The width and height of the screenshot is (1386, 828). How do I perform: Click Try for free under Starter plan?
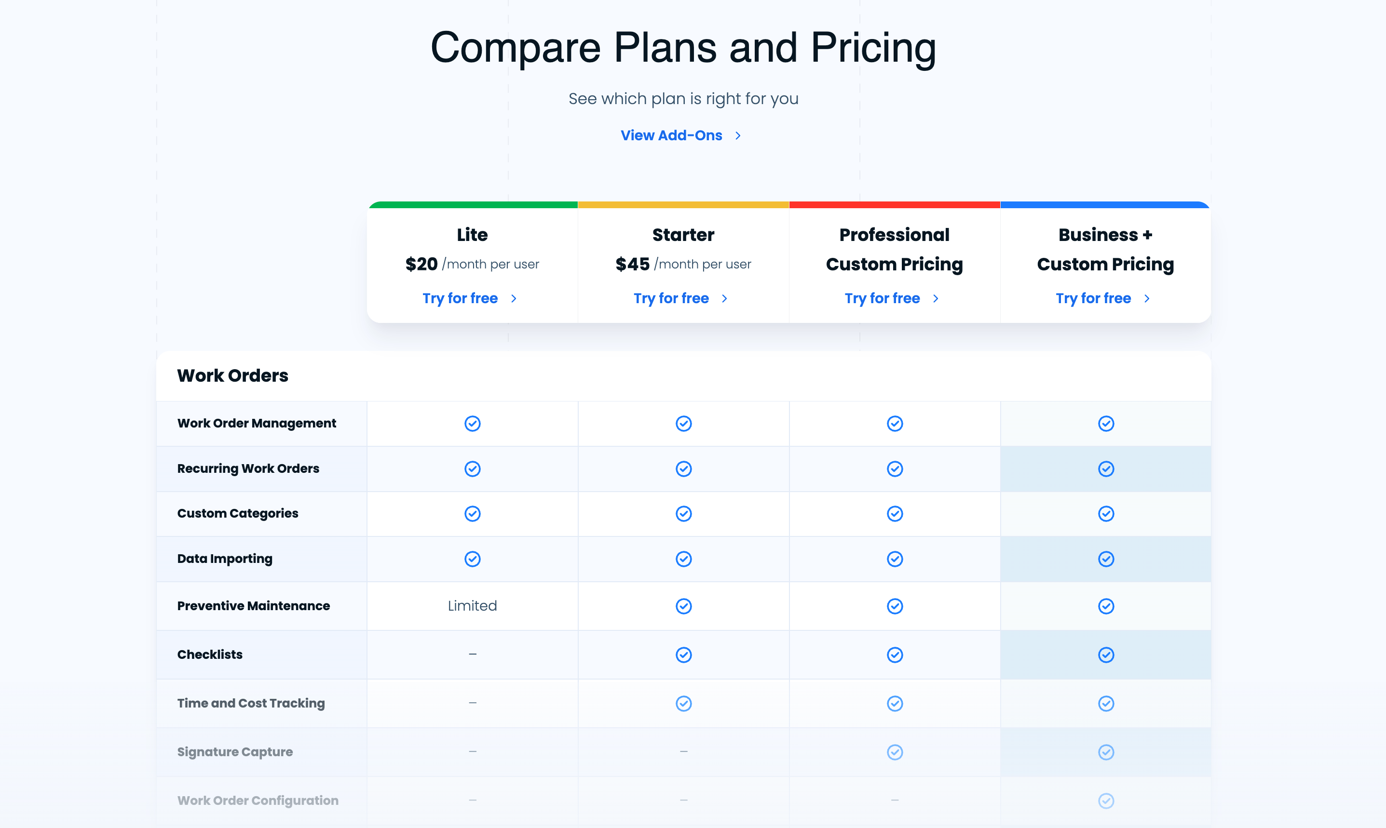coord(671,298)
